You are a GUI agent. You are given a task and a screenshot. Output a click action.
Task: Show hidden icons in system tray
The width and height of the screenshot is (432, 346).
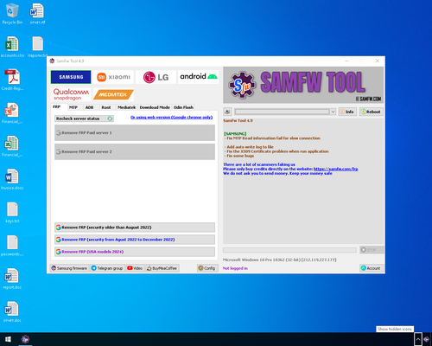(x=418, y=339)
